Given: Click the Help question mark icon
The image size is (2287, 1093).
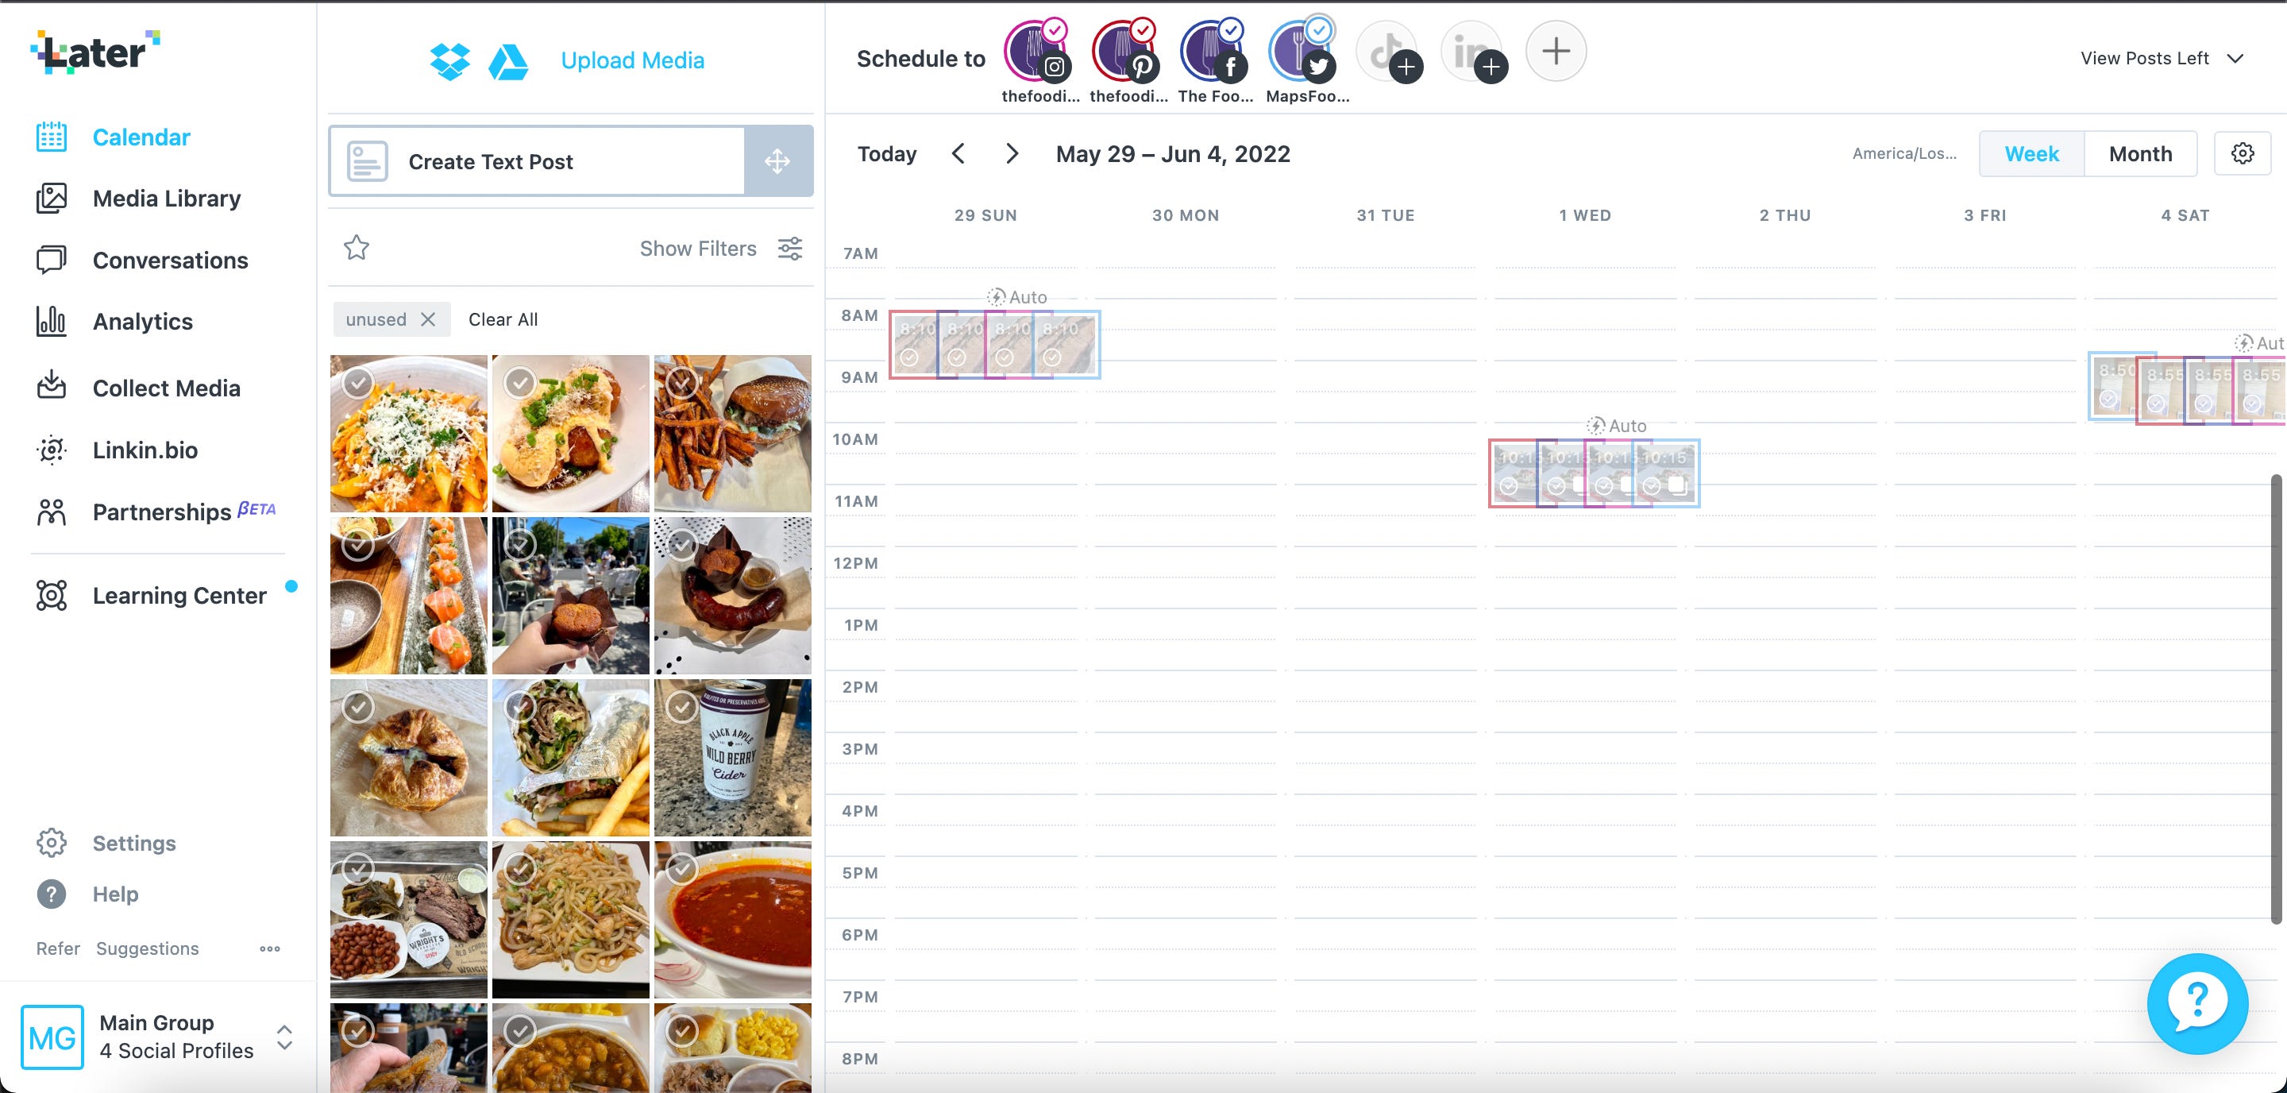Looking at the screenshot, I should 52,894.
